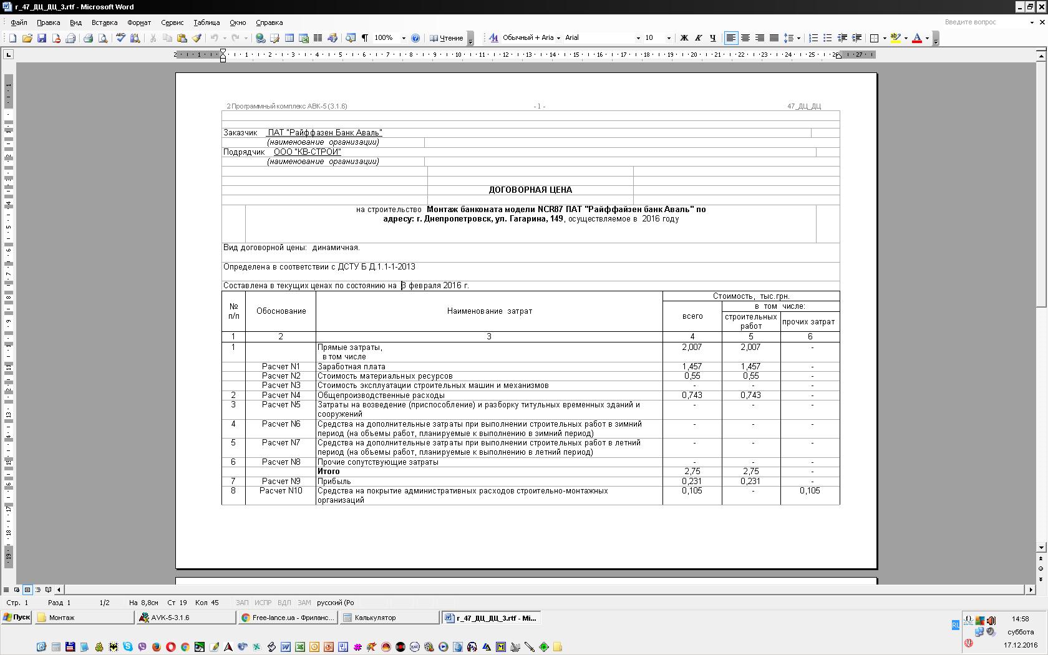Open the Style dropdown list

tap(558, 38)
